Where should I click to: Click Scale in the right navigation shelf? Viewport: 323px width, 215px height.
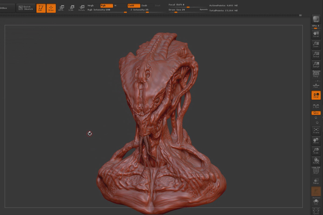point(316,151)
